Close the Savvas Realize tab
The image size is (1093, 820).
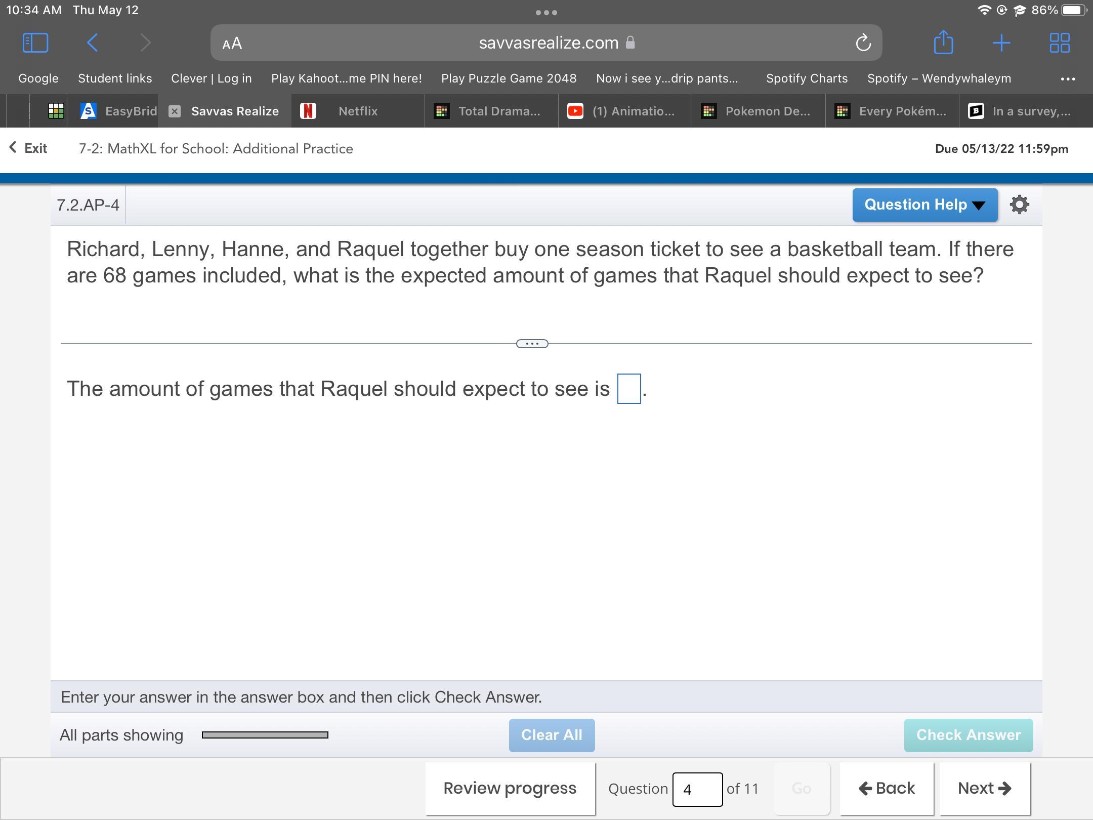tap(175, 111)
